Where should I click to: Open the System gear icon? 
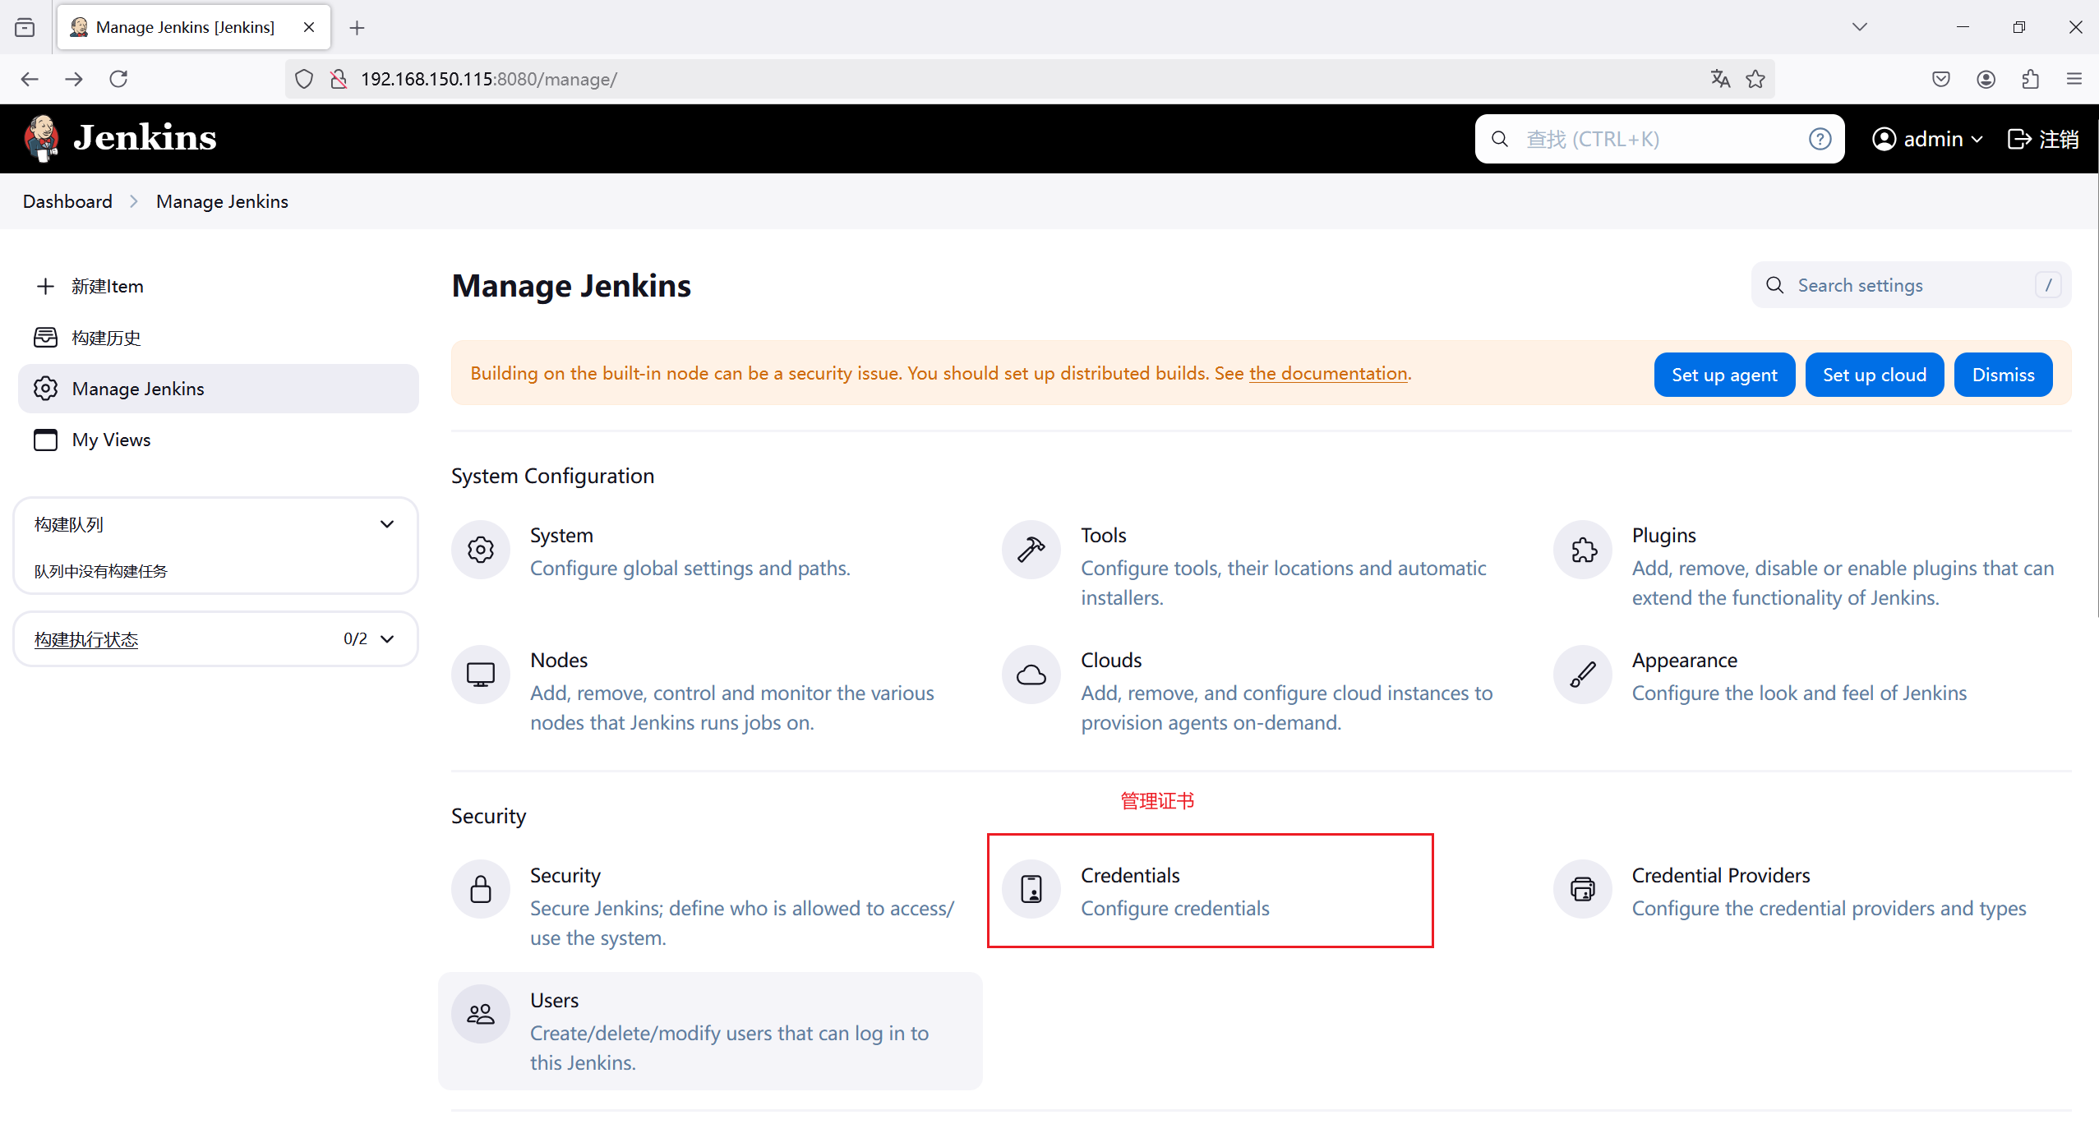tap(481, 549)
